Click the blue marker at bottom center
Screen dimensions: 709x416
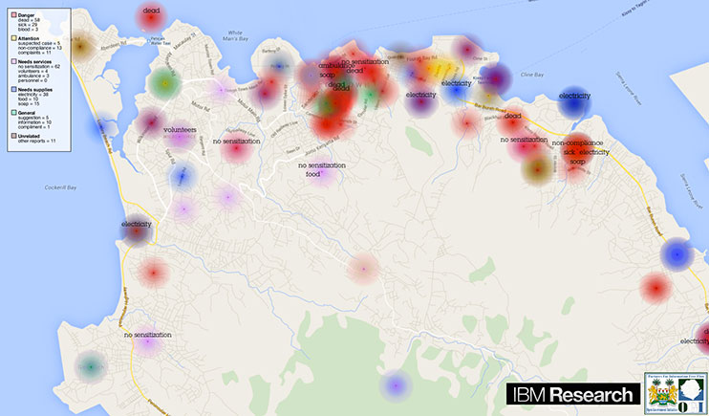394,385
